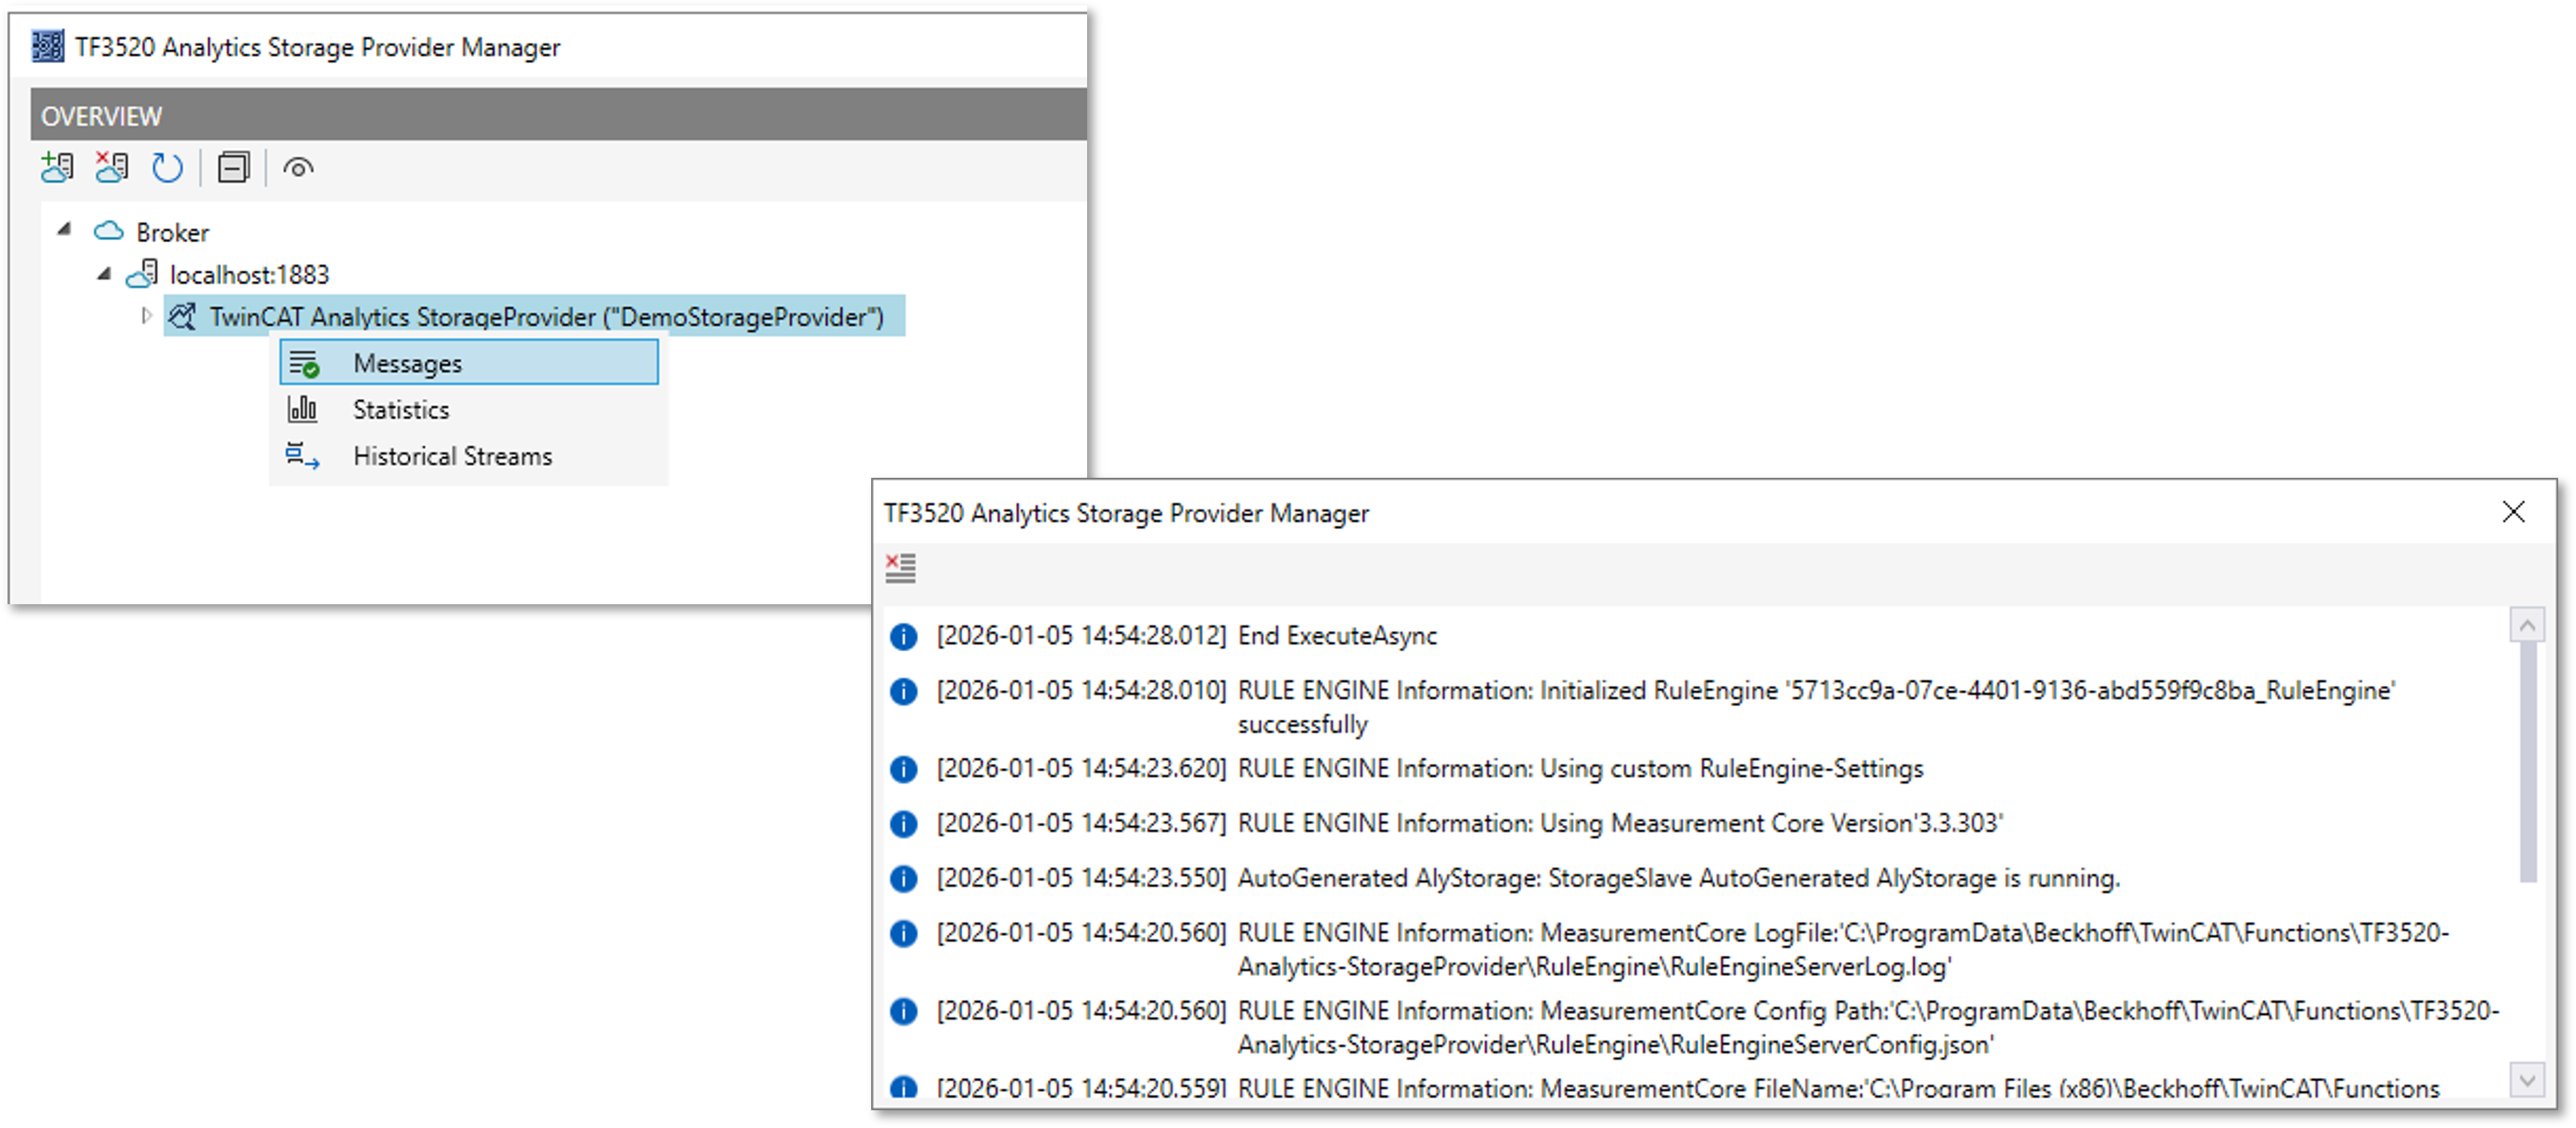Collapse the Broker tree node arrow

coord(64,230)
